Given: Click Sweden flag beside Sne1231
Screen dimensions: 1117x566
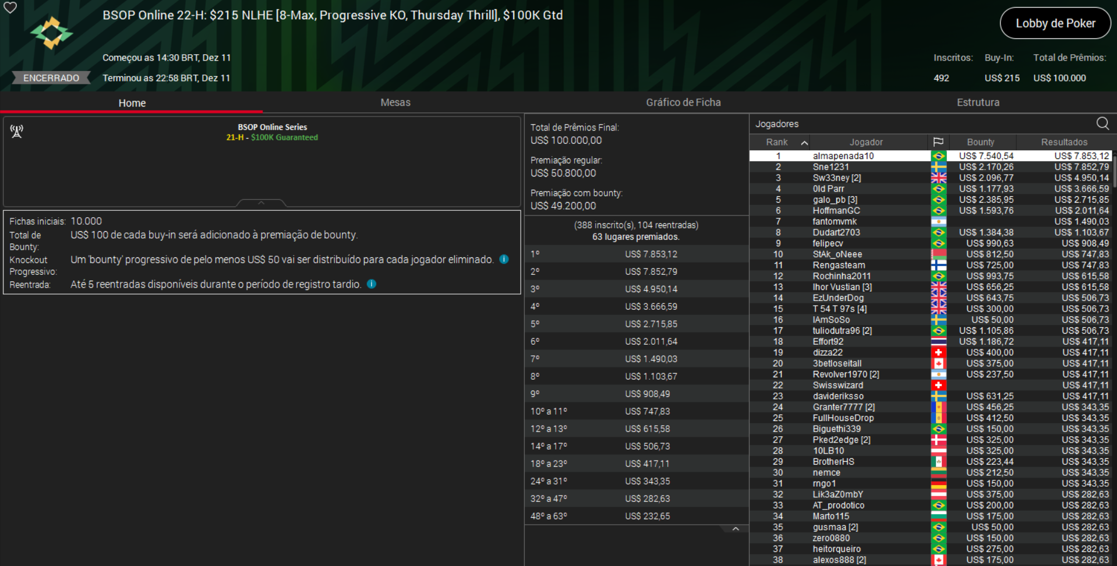Looking at the screenshot, I should pyautogui.click(x=939, y=167).
